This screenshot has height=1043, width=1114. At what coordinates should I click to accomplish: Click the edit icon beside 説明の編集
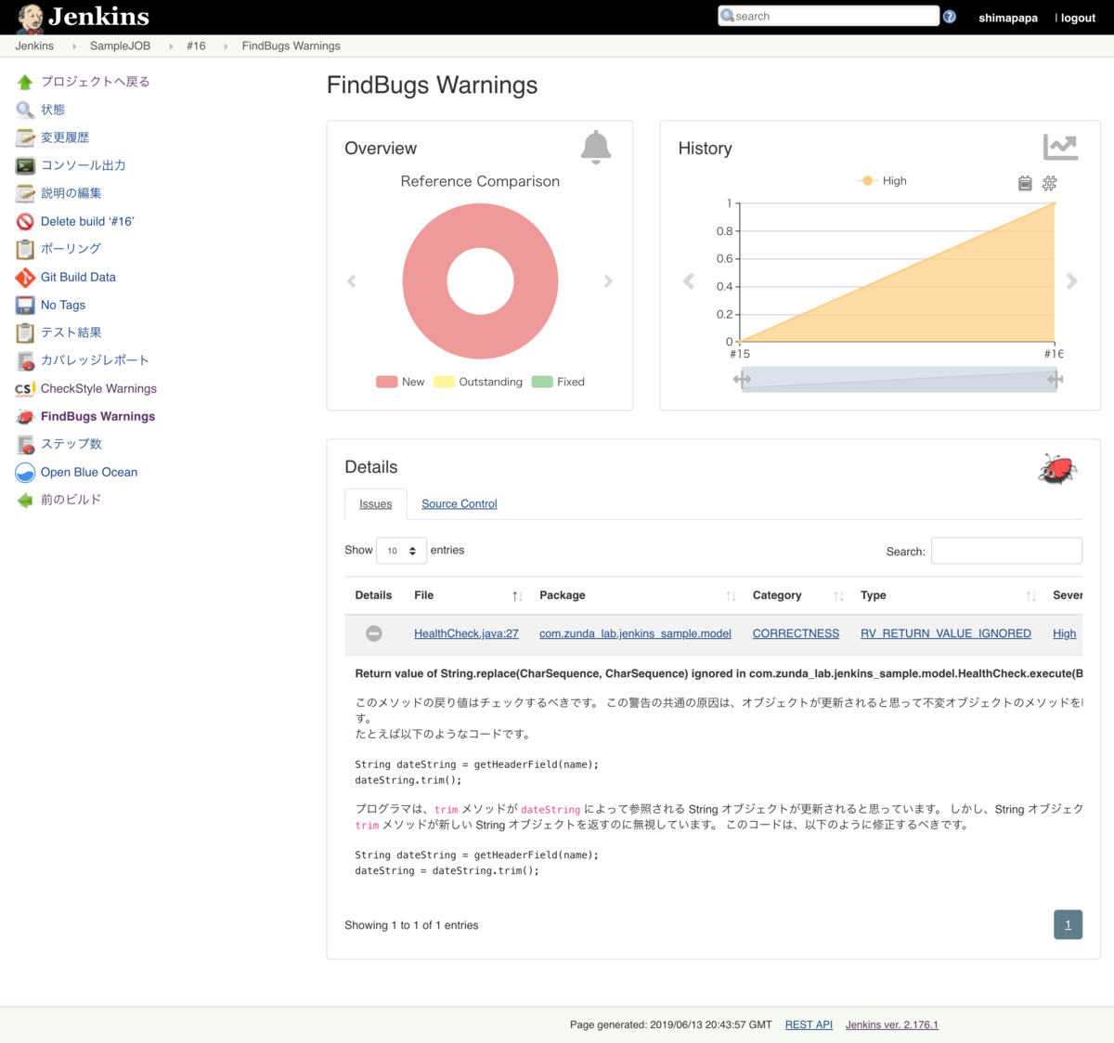click(x=25, y=194)
